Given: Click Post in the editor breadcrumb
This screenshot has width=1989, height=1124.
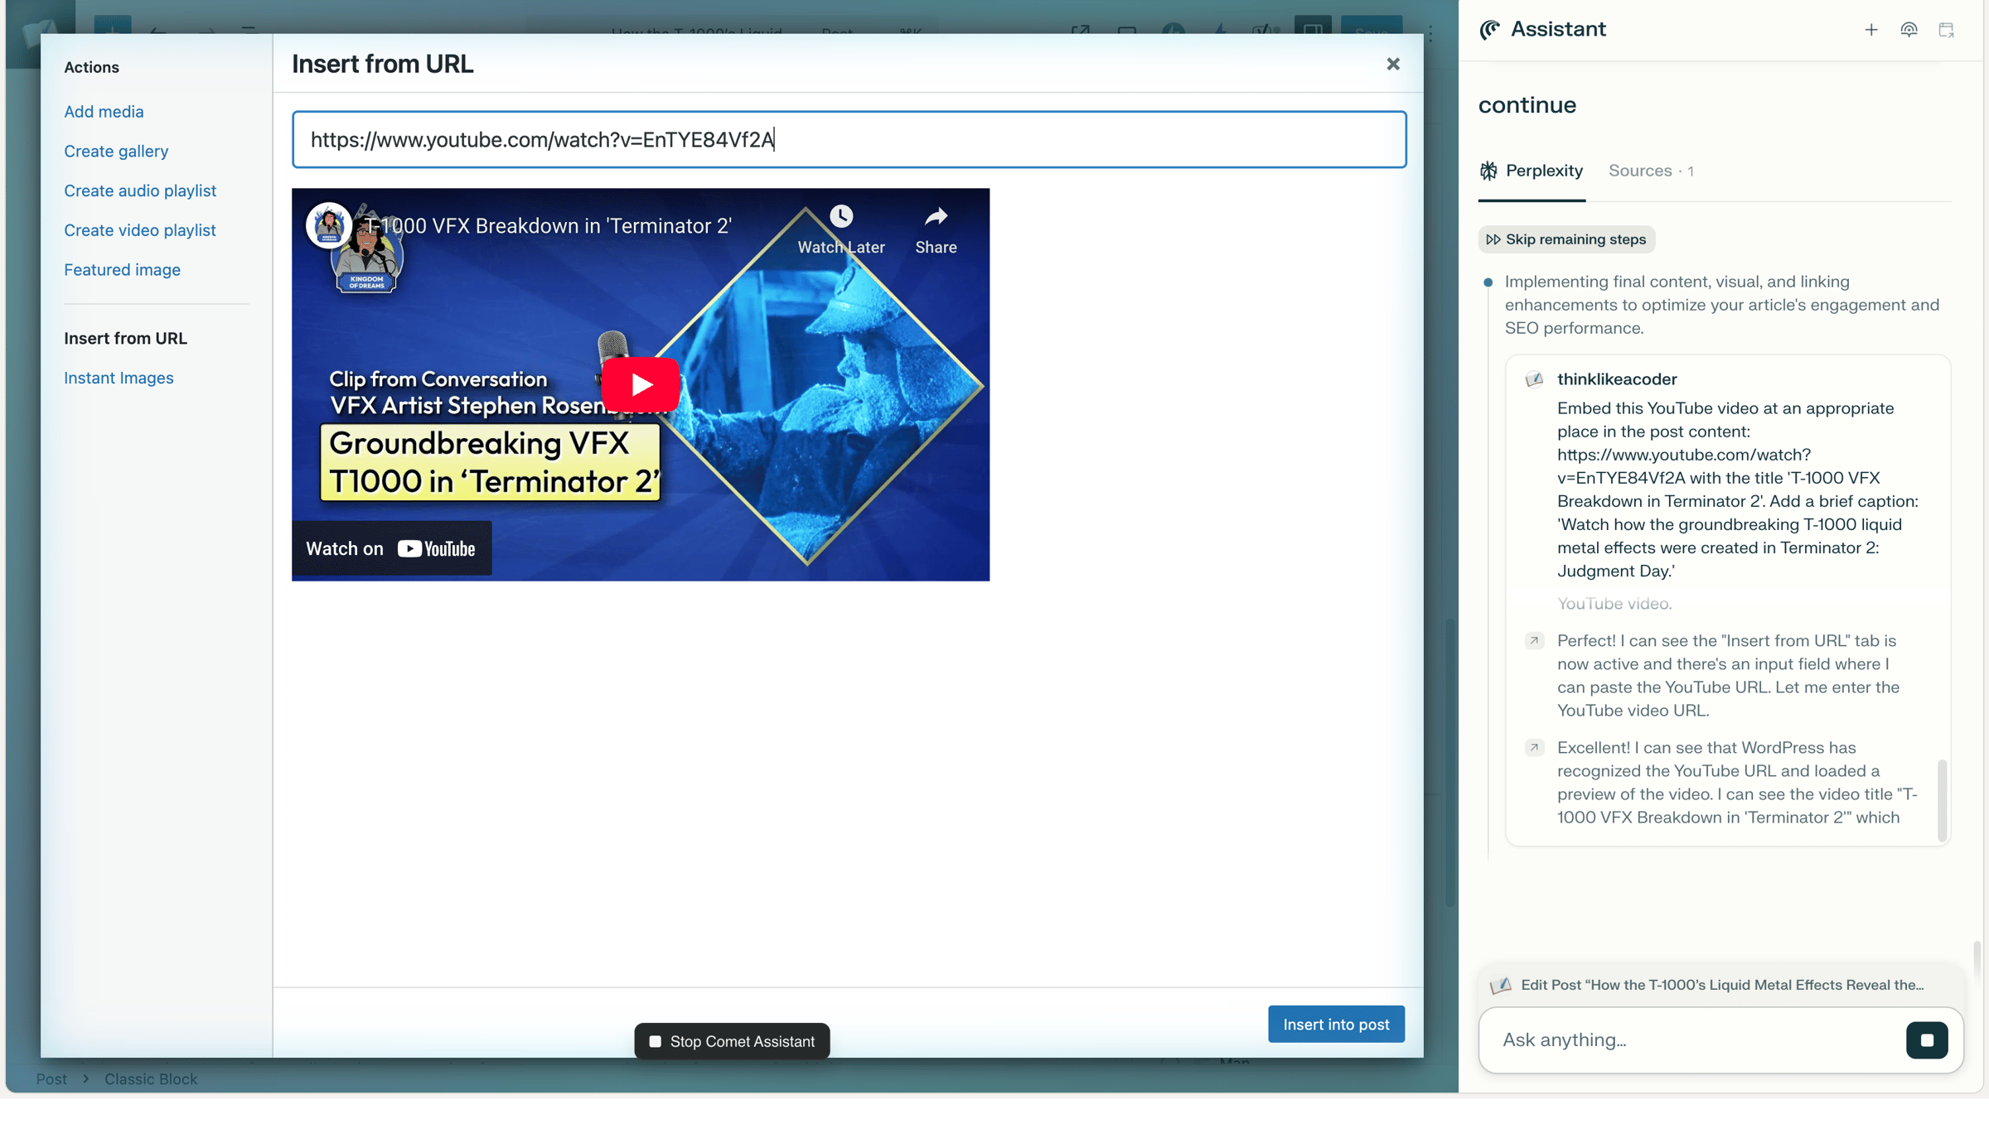Looking at the screenshot, I should pos(51,1079).
